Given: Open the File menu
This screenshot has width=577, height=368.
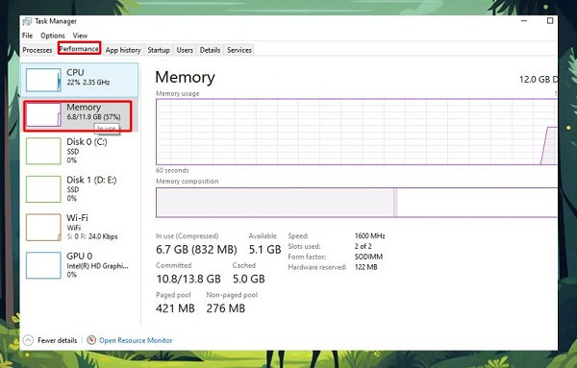Looking at the screenshot, I should (27, 36).
